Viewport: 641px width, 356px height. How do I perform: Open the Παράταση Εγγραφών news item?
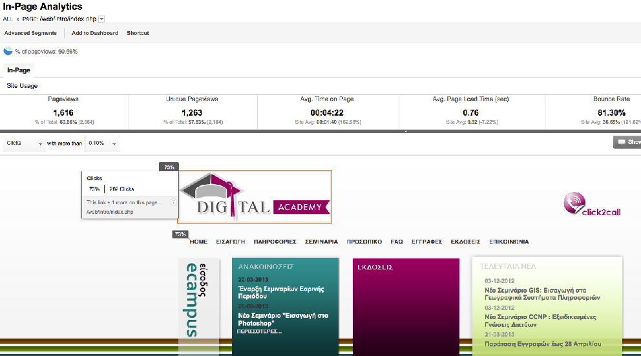pos(543,344)
